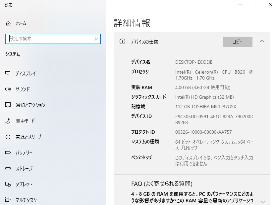Click the 記憶域 label
The image size is (276, 205).
click(138, 106)
